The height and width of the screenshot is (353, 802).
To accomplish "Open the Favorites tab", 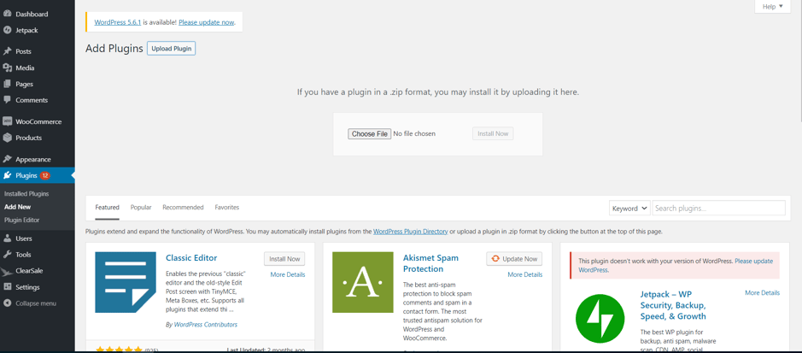I will point(227,208).
